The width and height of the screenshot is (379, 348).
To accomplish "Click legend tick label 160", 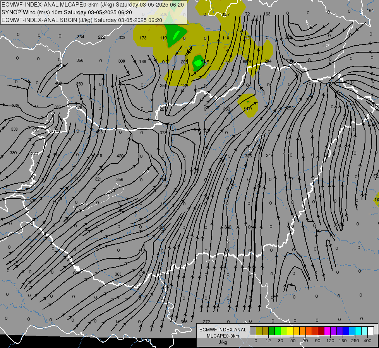I will click(x=343, y=341).
